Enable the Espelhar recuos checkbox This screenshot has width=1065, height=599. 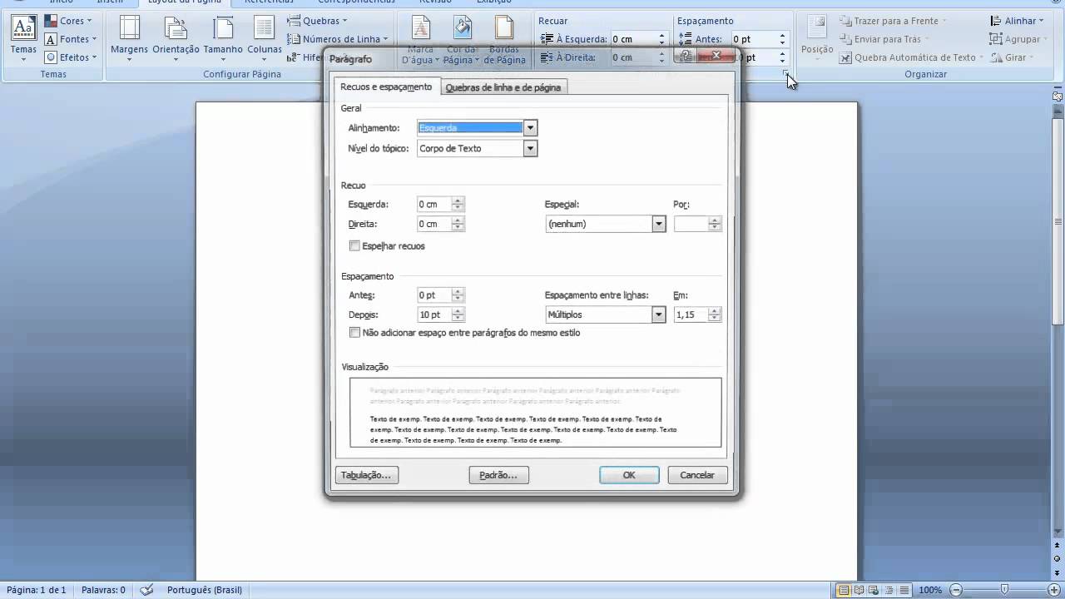click(x=354, y=245)
